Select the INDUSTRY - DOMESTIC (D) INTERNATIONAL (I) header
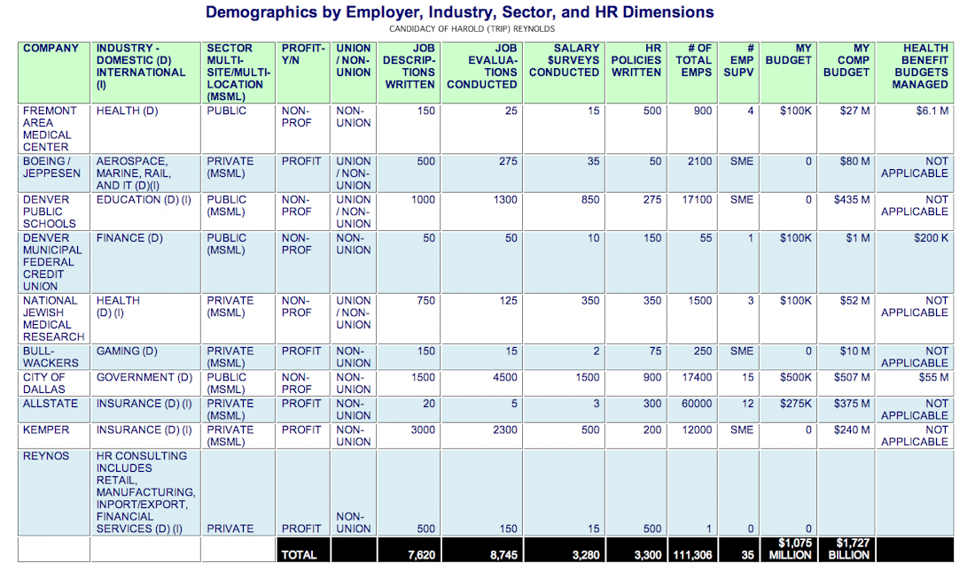Screen dimensions: 975x571 (145, 73)
